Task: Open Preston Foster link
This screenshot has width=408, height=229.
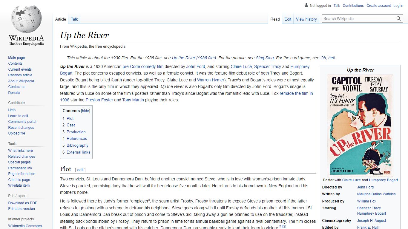Action: point(99,100)
